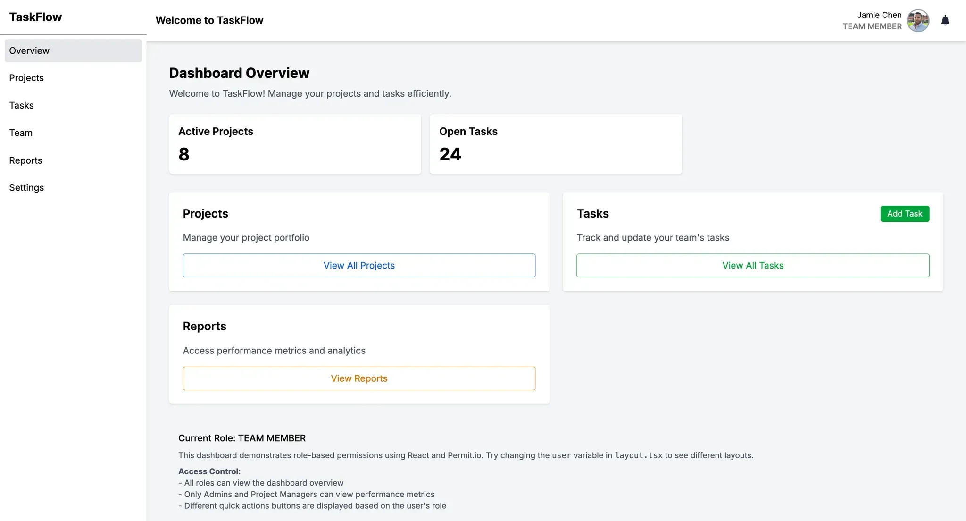Open the View Reports button
Image resolution: width=966 pixels, height=521 pixels.
(359, 378)
